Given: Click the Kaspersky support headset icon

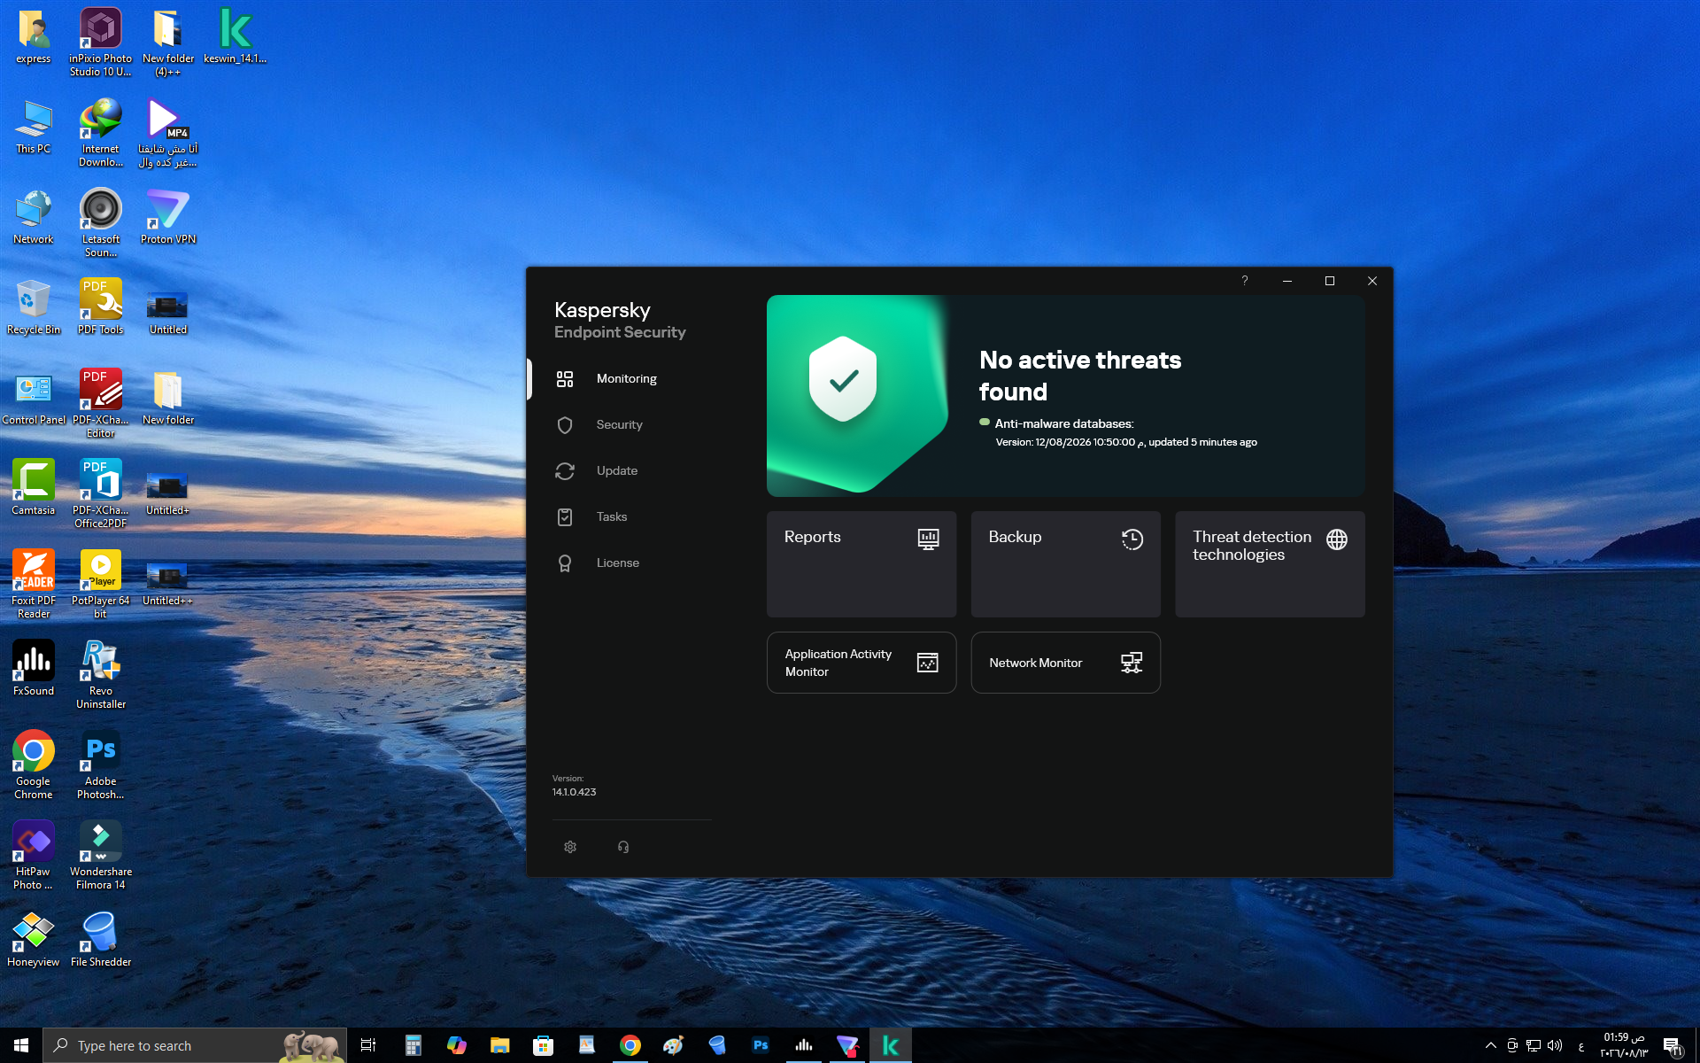Looking at the screenshot, I should pos(623,847).
